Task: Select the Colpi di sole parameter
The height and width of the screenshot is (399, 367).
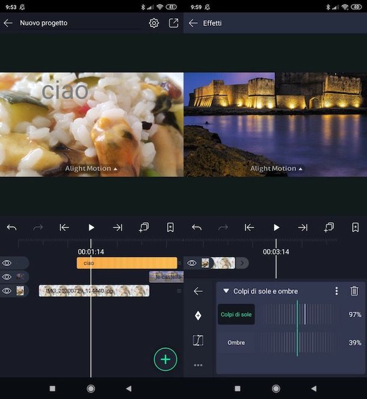Action: [x=236, y=315]
